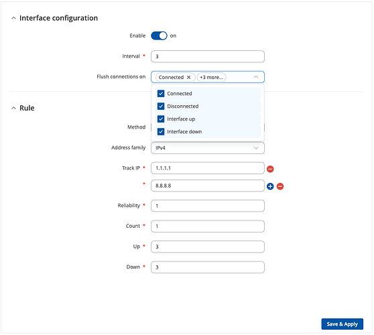Click the Up value field
The height and width of the screenshot is (335, 374).
(208, 247)
